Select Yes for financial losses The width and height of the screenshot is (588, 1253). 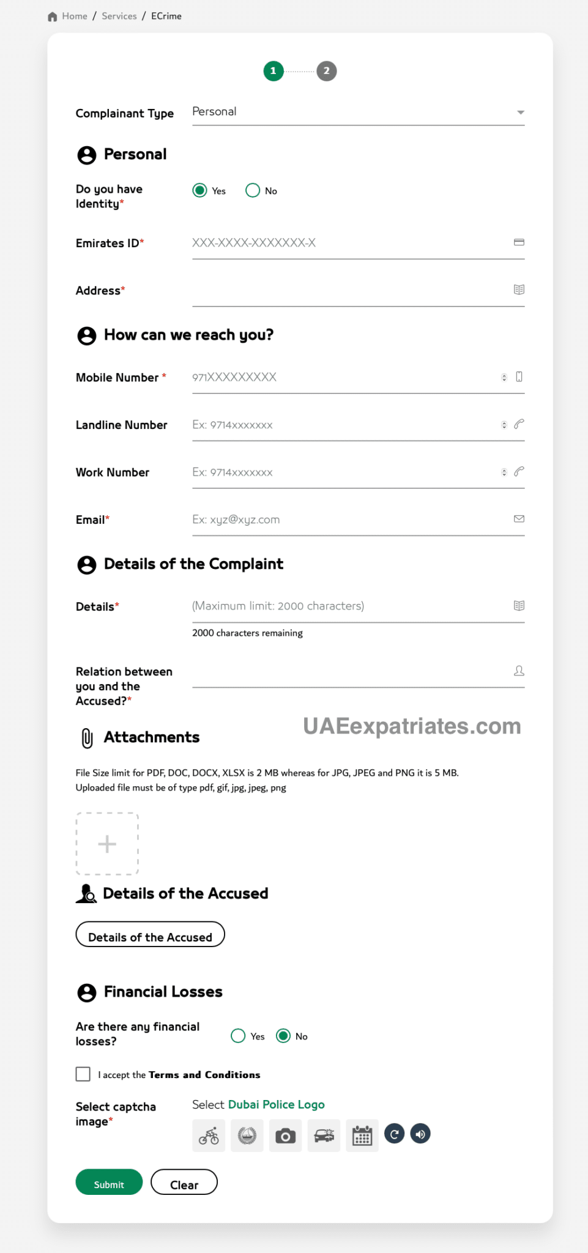click(237, 1036)
